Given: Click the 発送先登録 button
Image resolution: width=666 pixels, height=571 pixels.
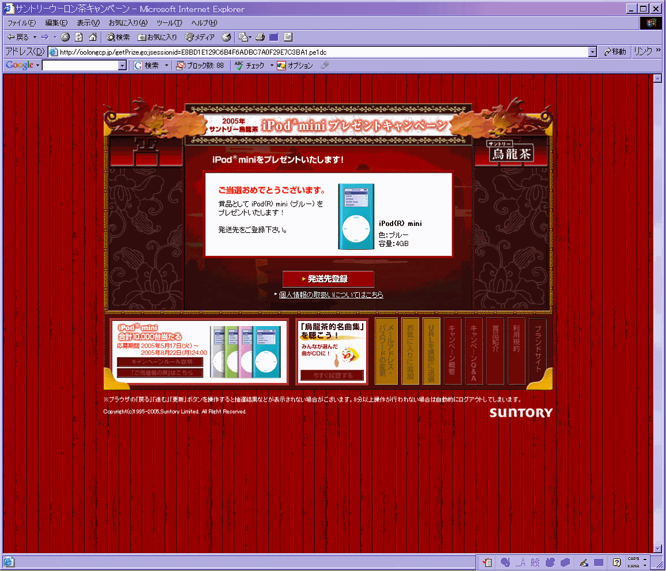Looking at the screenshot, I should point(328,279).
